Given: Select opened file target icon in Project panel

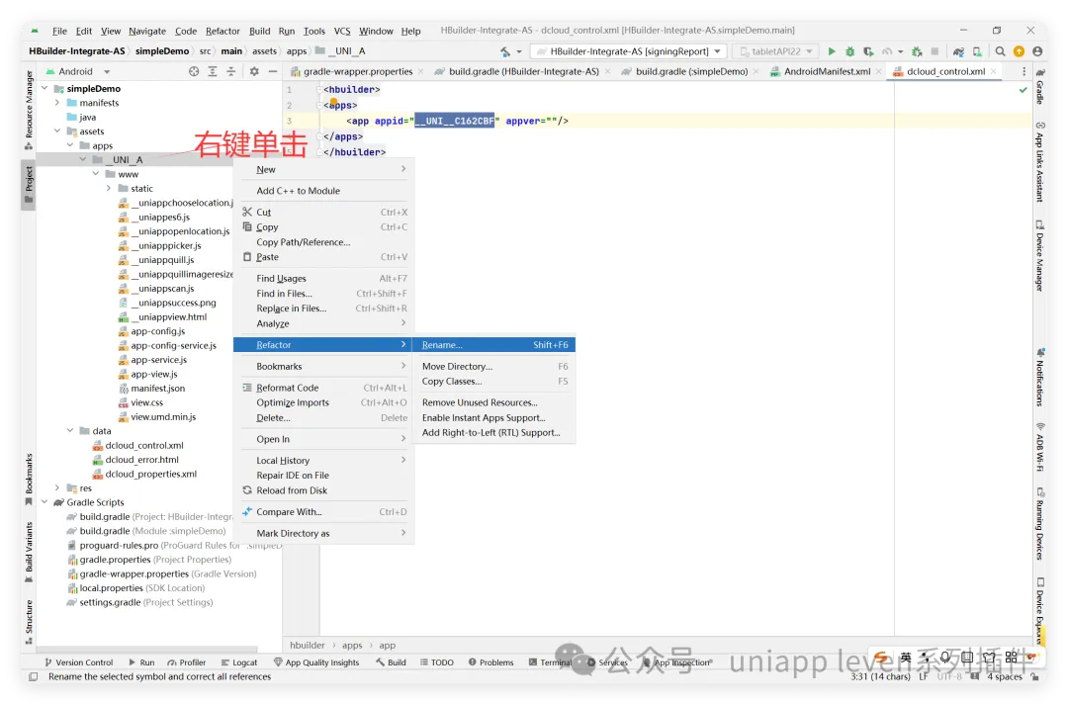Looking at the screenshot, I should coord(194,71).
